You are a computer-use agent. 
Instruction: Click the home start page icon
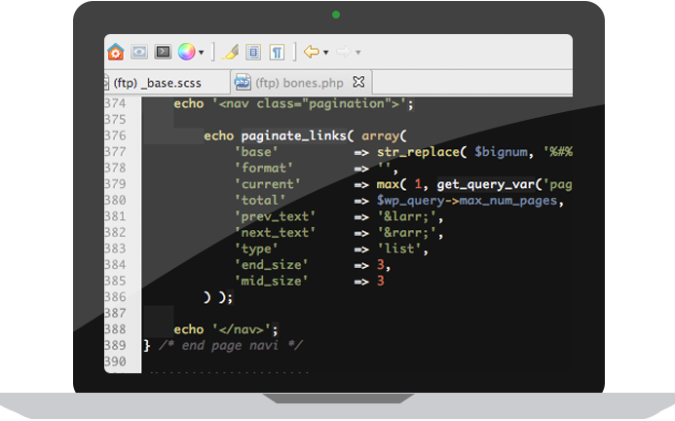tap(115, 53)
